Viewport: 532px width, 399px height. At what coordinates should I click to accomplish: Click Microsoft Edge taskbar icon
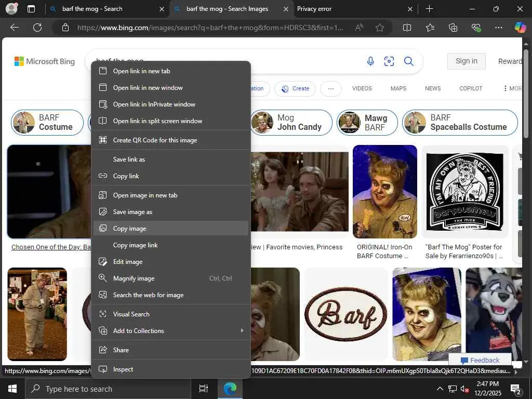click(x=230, y=389)
